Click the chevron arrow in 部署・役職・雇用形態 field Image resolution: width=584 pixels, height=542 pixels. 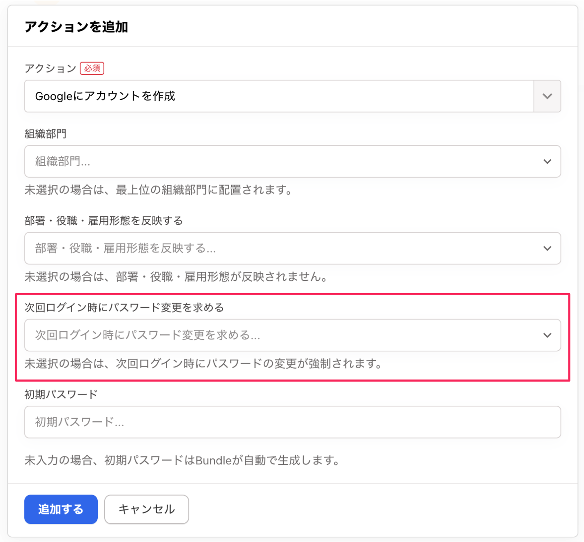547,248
